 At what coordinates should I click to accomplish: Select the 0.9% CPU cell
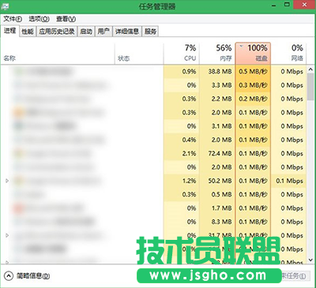click(x=181, y=71)
